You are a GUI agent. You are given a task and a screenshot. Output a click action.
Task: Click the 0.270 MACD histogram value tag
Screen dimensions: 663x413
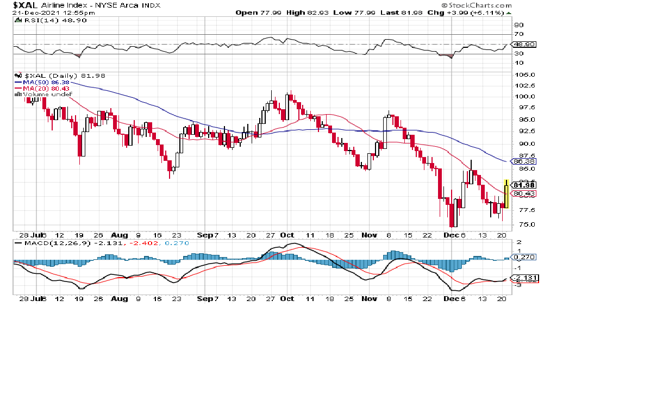[x=524, y=257]
